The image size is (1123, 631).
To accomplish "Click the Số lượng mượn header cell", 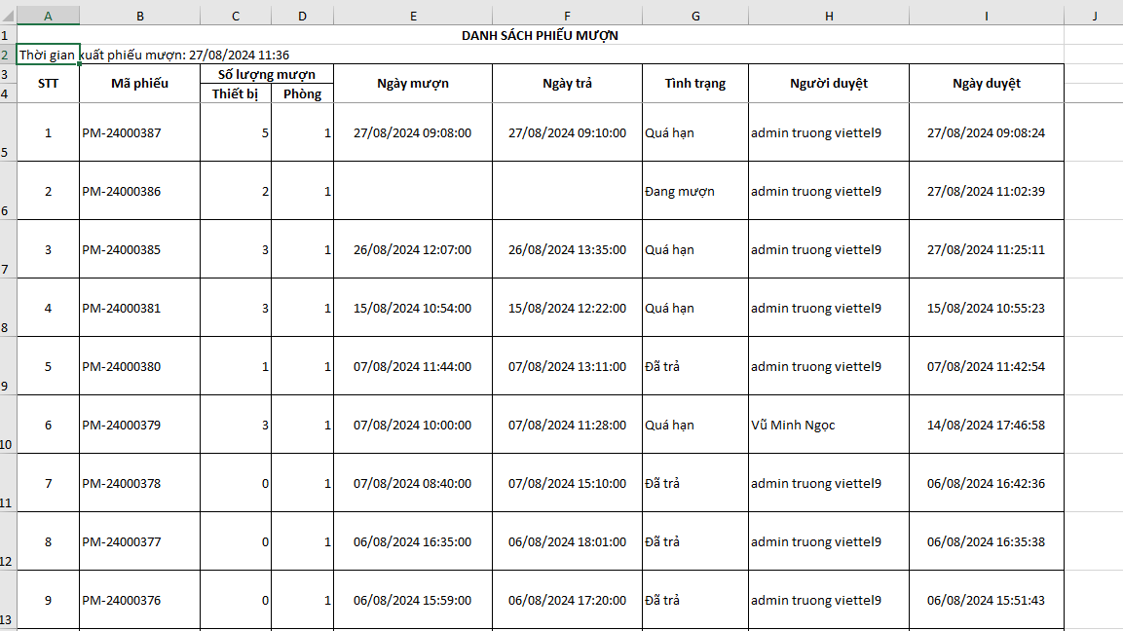I will click(x=267, y=74).
